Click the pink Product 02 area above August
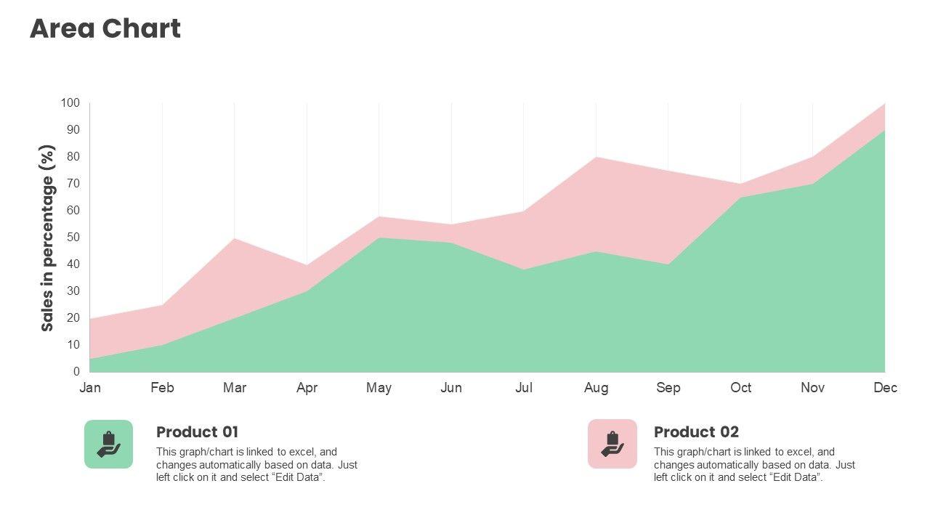 pyautogui.click(x=597, y=203)
